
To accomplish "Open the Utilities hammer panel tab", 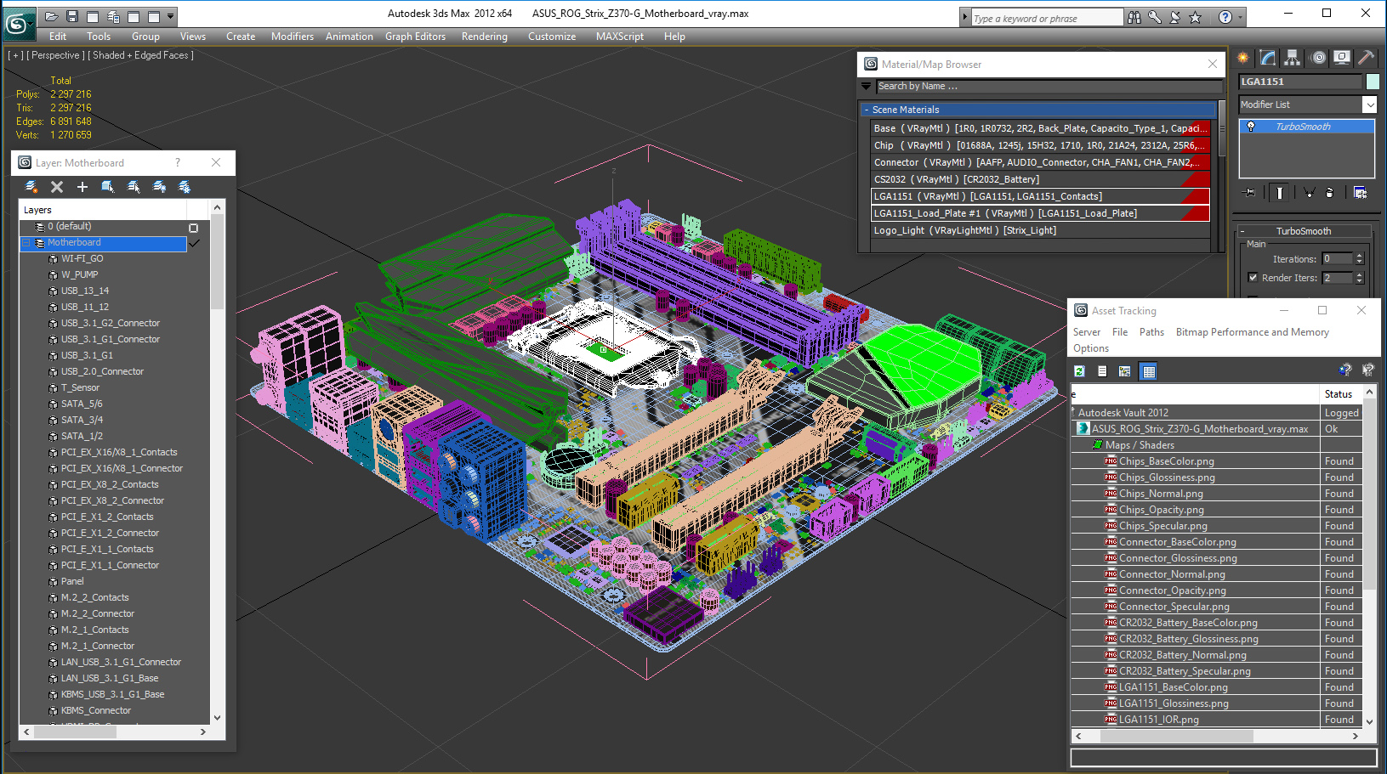I will 1366,58.
